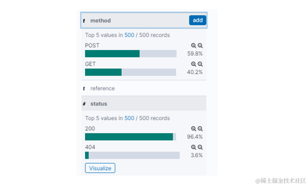Screen dimensions: 308x186
Task: Expand the reference field
Action: (102, 88)
